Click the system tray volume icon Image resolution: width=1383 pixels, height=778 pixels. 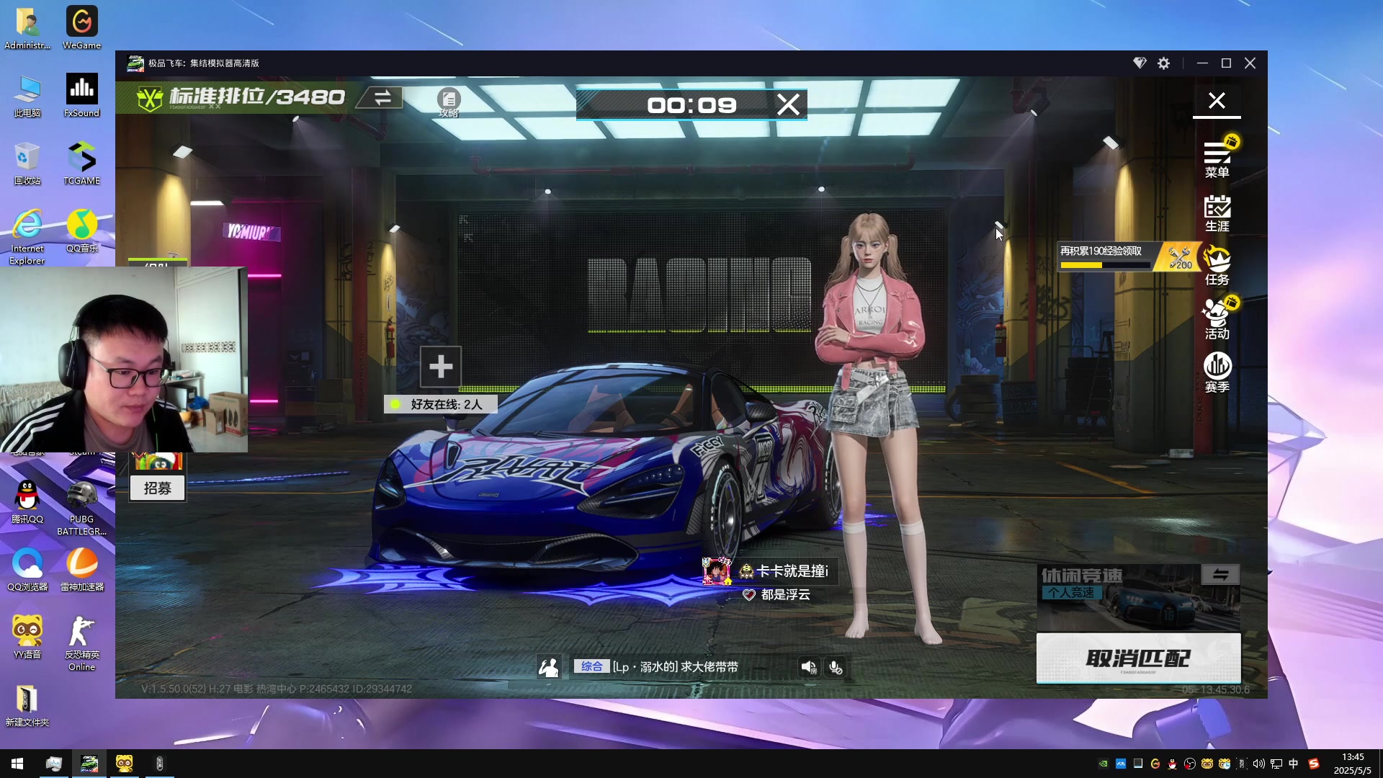click(x=1258, y=764)
